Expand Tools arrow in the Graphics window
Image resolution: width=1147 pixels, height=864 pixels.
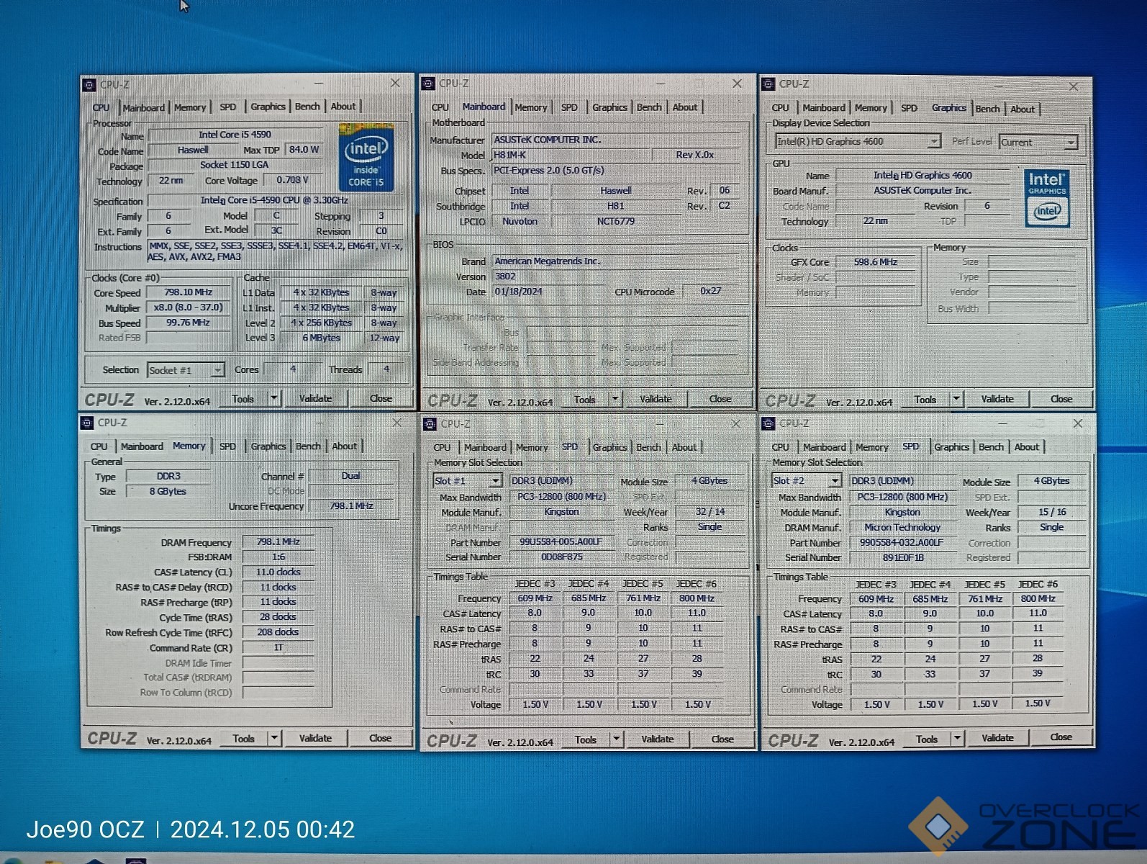[x=956, y=399]
